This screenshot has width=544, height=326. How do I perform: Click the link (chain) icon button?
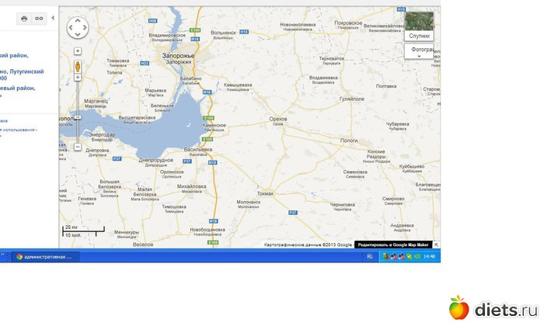click(39, 18)
